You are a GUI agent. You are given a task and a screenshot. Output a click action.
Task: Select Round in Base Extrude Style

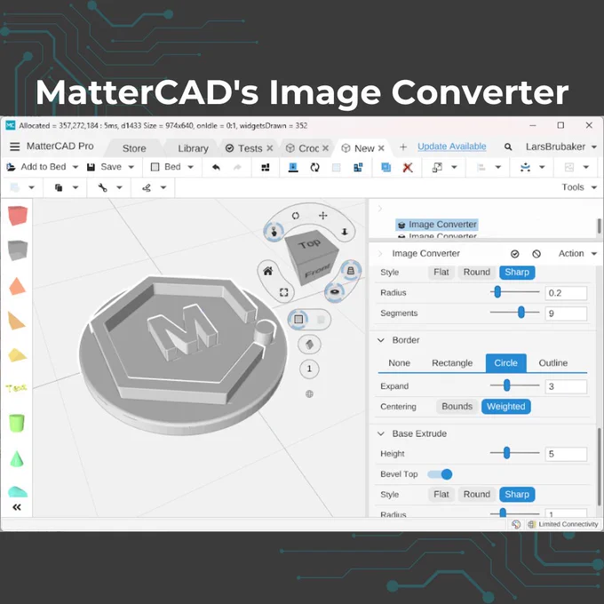(x=476, y=494)
